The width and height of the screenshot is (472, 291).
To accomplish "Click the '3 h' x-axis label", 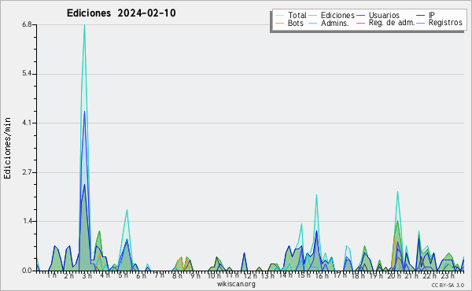I will (x=87, y=276).
